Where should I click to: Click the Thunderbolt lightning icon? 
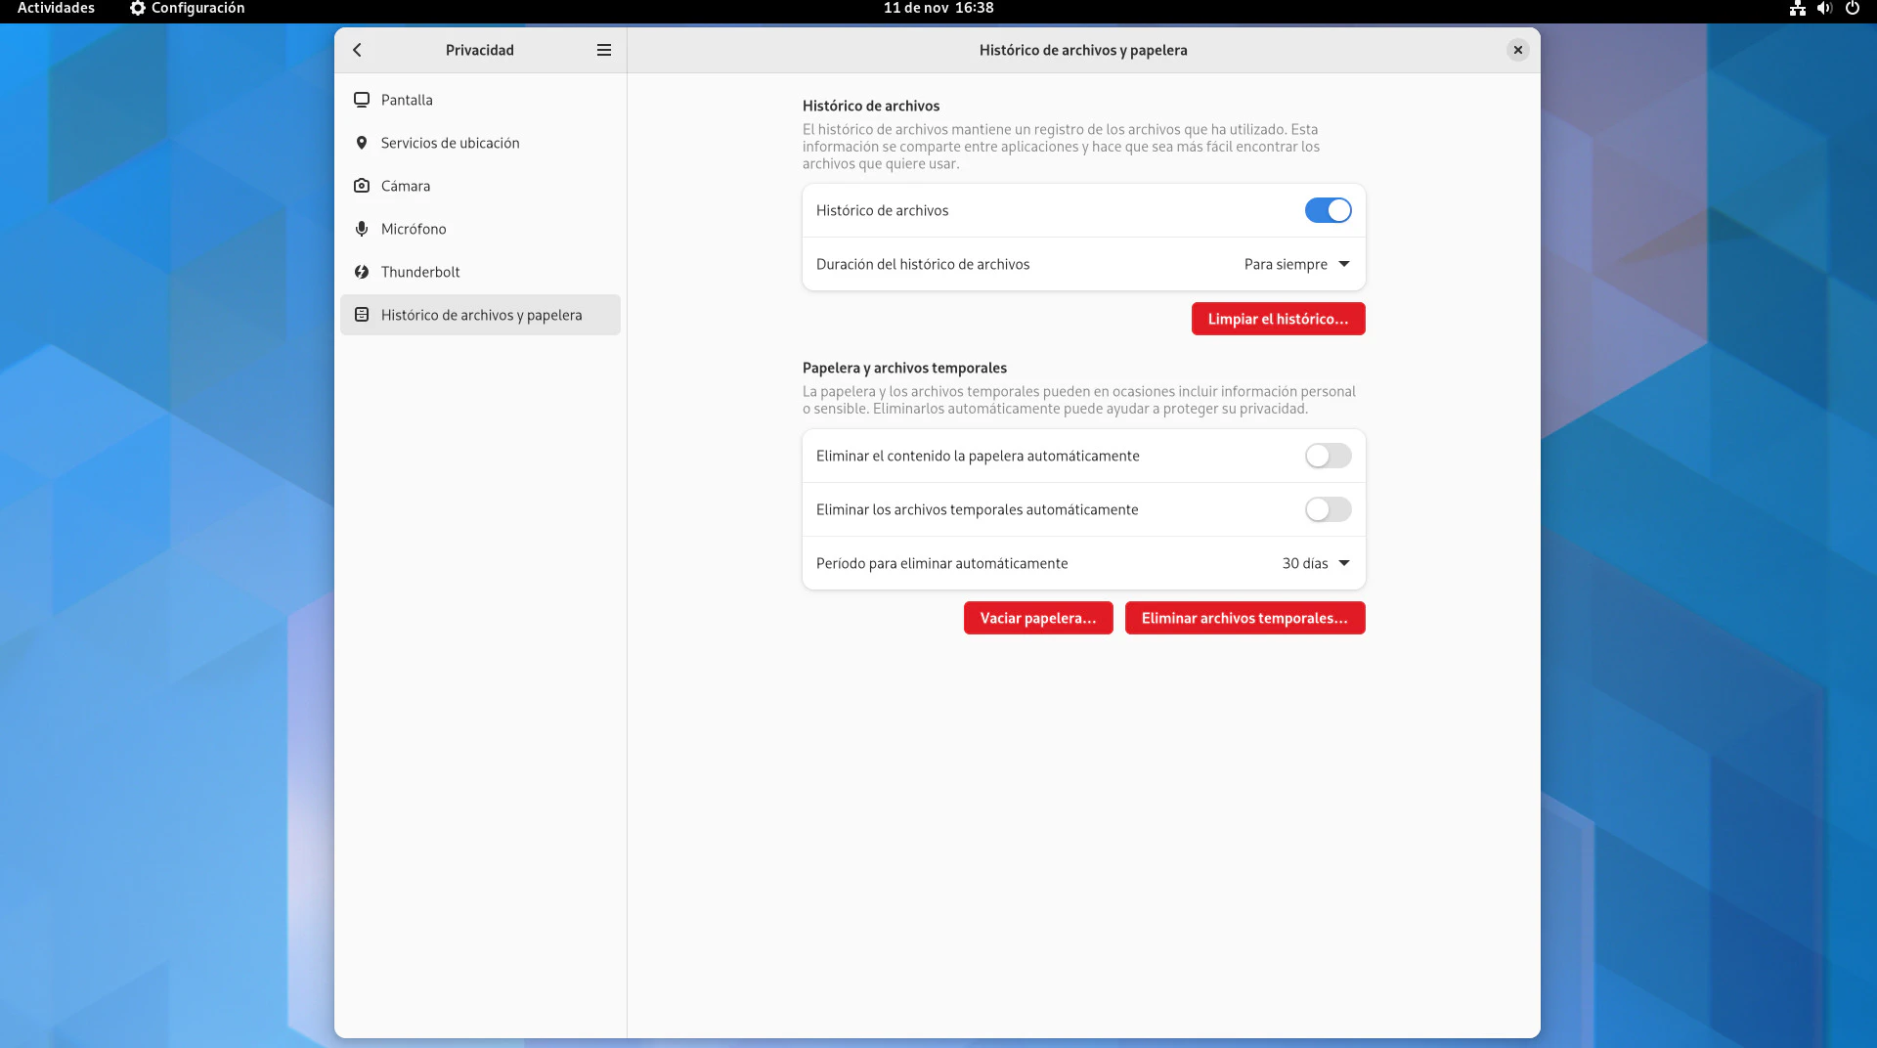coord(362,272)
